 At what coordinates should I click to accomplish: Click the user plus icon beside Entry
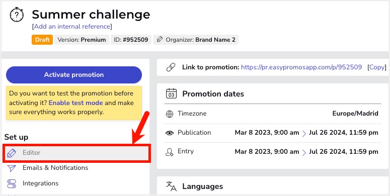click(170, 152)
